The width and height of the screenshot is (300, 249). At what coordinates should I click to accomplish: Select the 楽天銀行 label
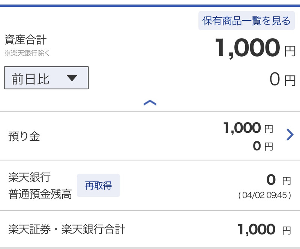[x=29, y=177]
